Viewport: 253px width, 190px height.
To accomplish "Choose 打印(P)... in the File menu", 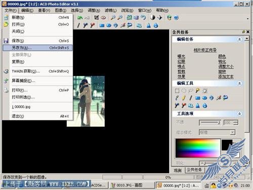I will point(37,90).
